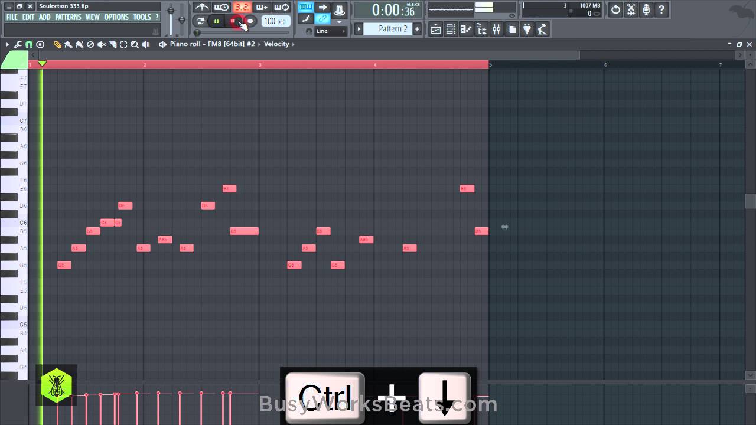Open the help question mark button
Image resolution: width=756 pixels, height=425 pixels.
(661, 9)
